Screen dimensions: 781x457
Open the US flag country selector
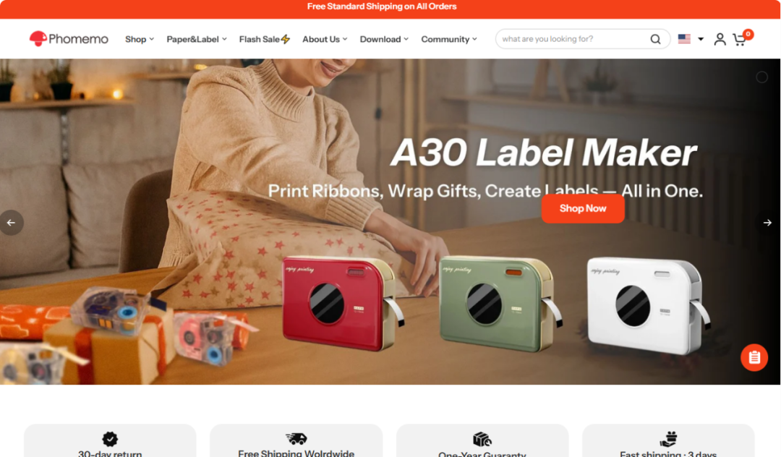[691, 39]
